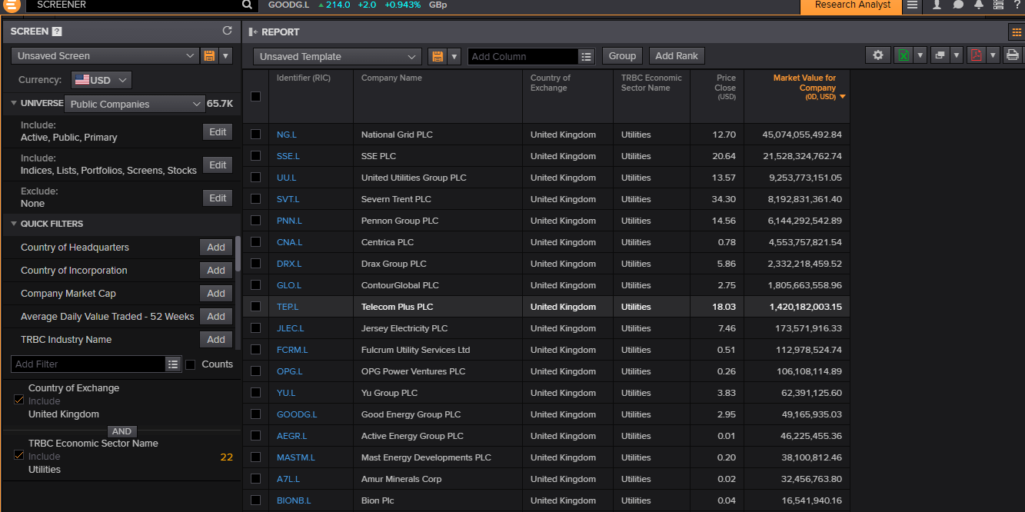Open the TEP.L identifier link
Screen dimensions: 1025x512
pyautogui.click(x=288, y=307)
